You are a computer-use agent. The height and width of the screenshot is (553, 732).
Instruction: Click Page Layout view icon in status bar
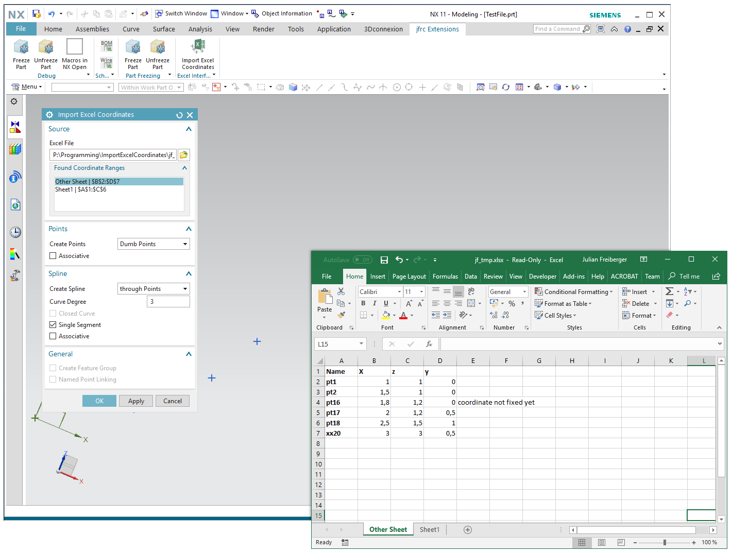[602, 542]
